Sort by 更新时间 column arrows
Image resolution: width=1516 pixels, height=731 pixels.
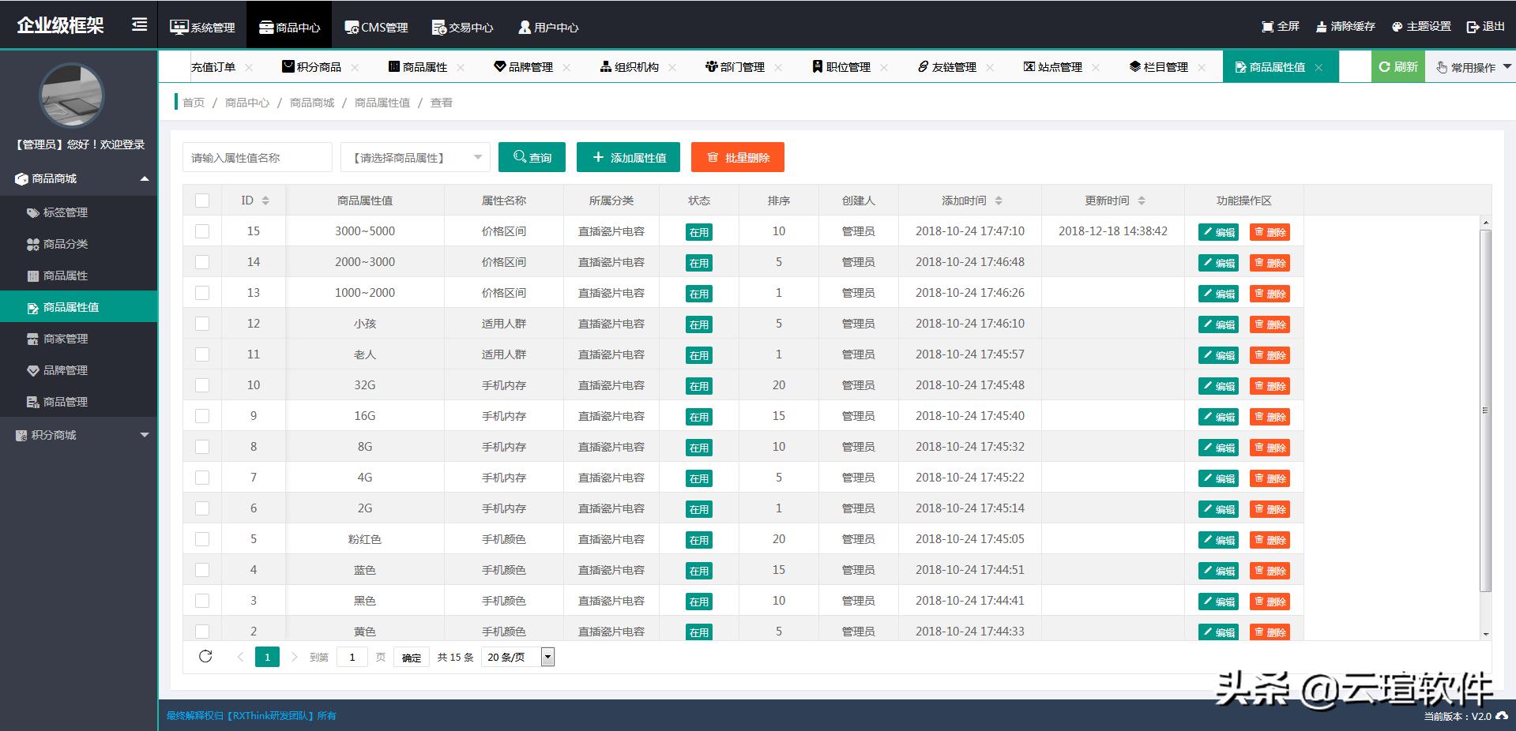click(1142, 201)
